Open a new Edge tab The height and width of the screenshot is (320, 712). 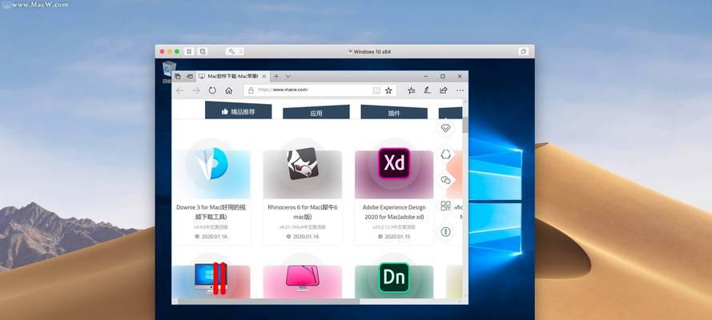[276, 76]
